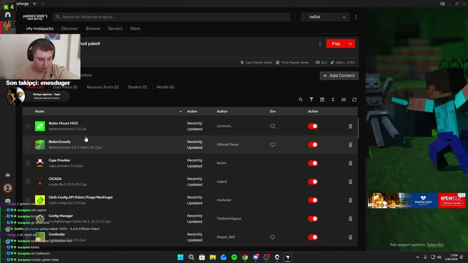The width and height of the screenshot is (468, 263).
Task: Open the Skins tab
Action: [x=135, y=28]
